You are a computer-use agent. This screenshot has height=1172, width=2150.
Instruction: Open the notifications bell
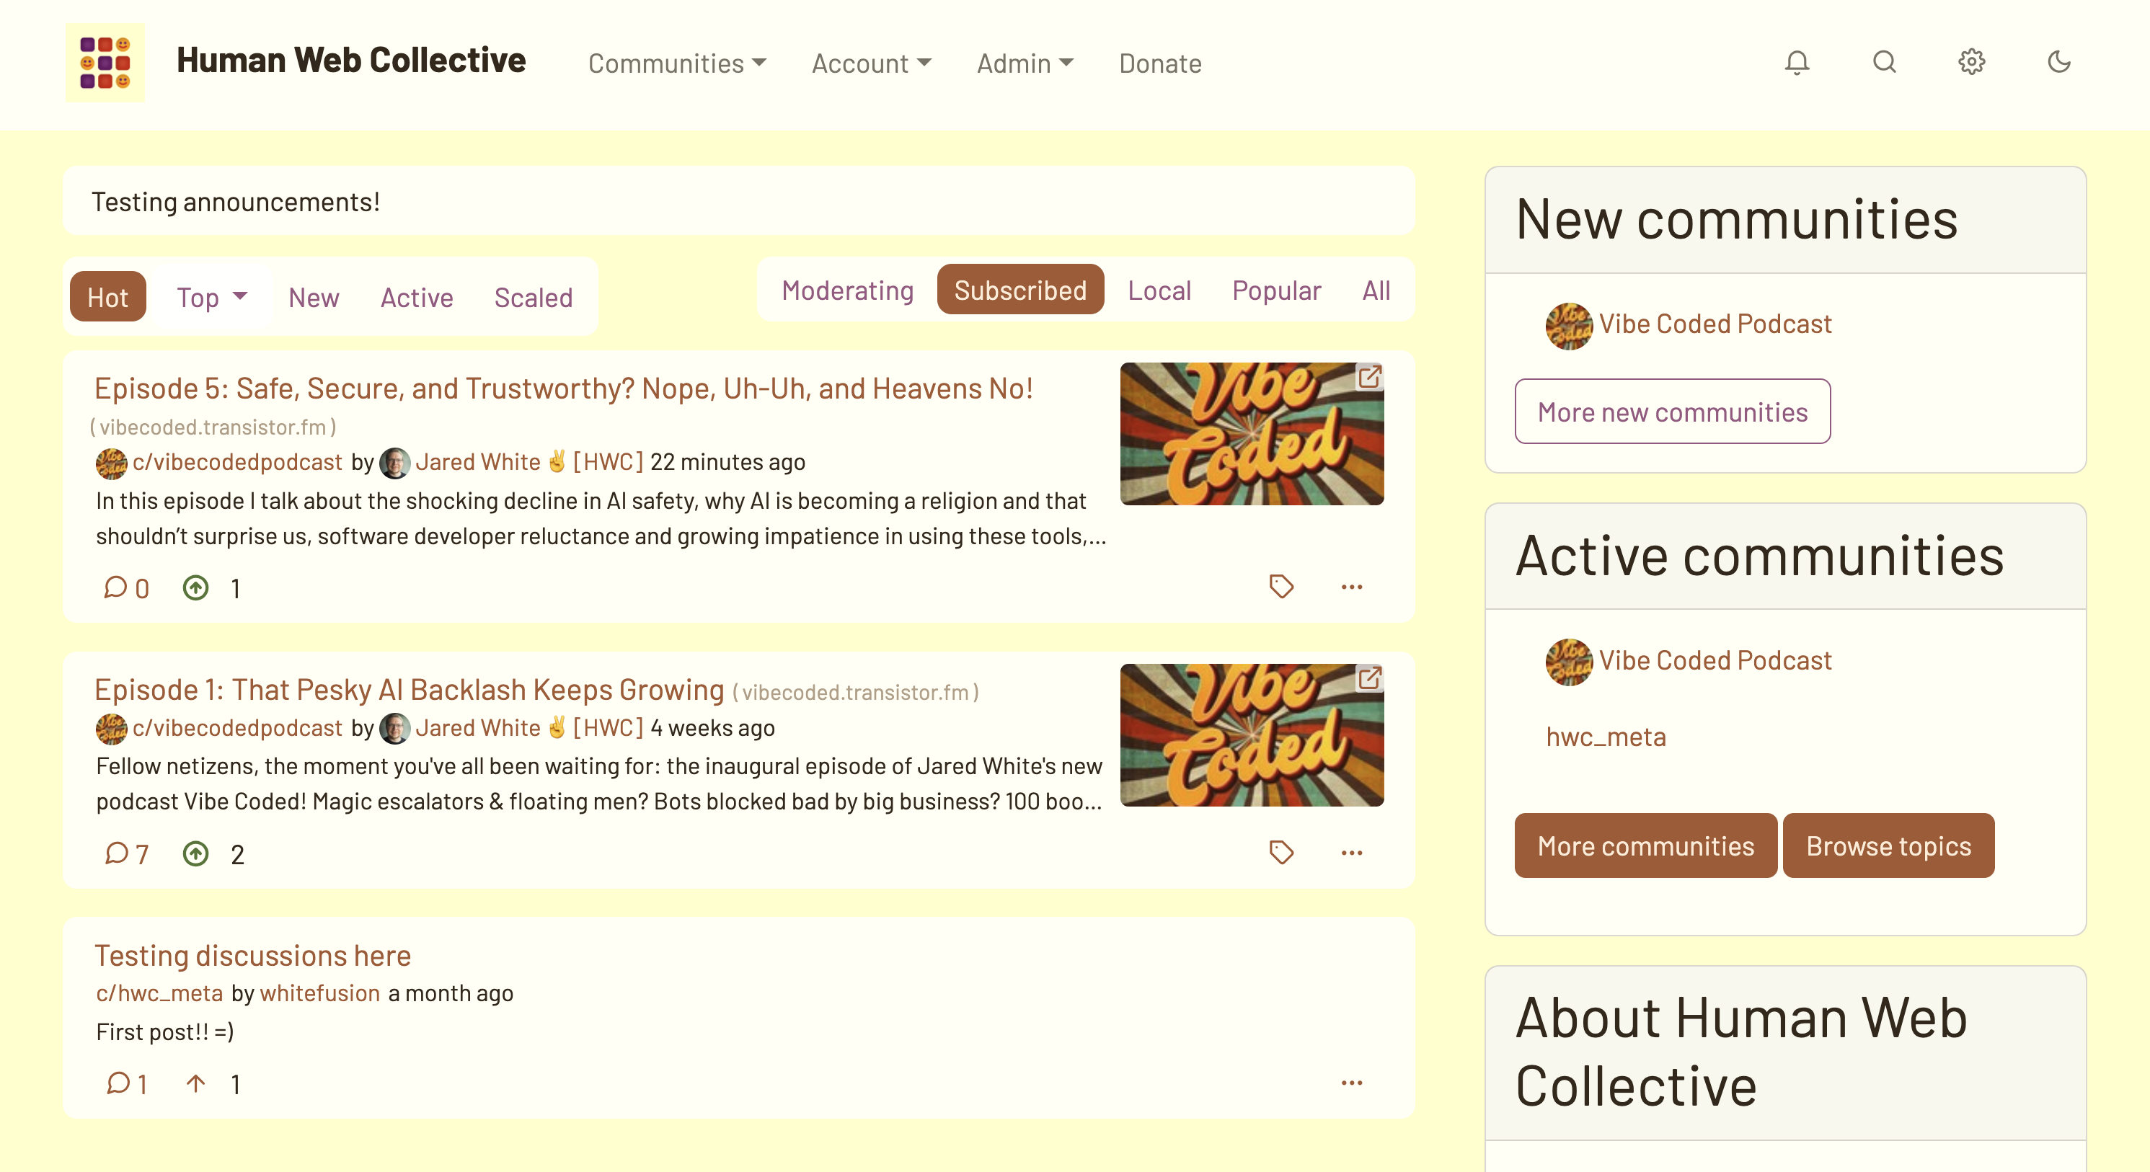[x=1797, y=63]
